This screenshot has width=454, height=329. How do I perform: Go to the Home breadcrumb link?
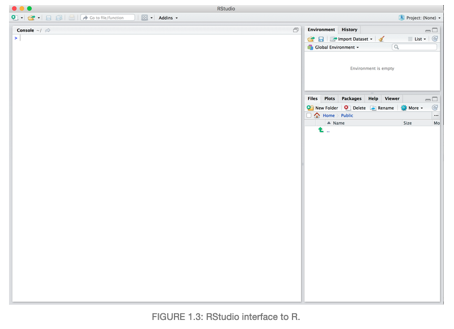coord(329,116)
